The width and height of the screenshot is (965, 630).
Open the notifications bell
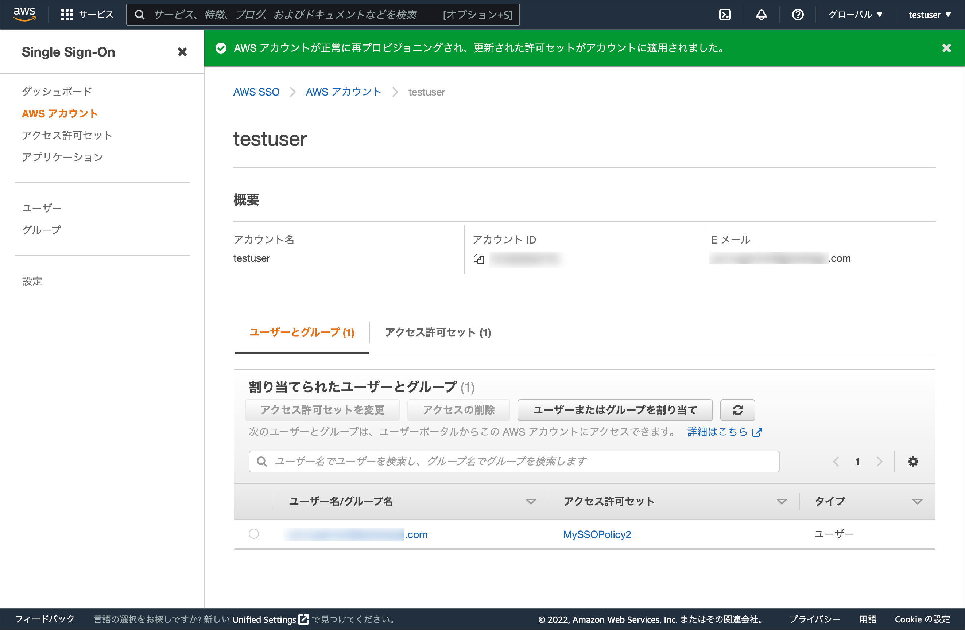coord(761,15)
